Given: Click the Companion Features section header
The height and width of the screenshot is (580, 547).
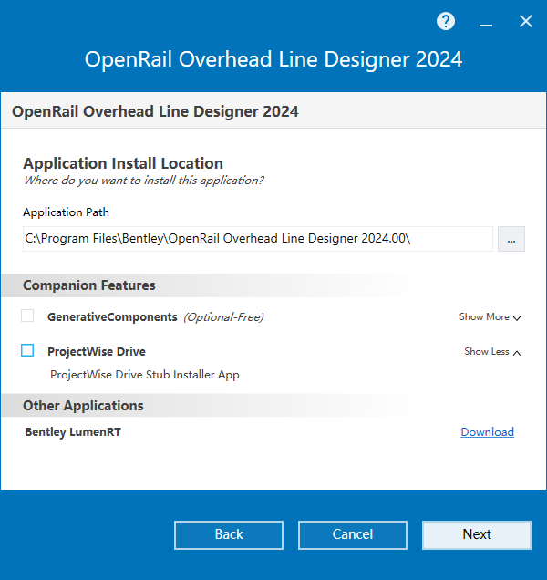Looking at the screenshot, I should [x=89, y=285].
